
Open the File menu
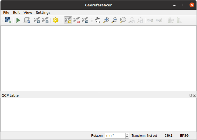coord(6,13)
